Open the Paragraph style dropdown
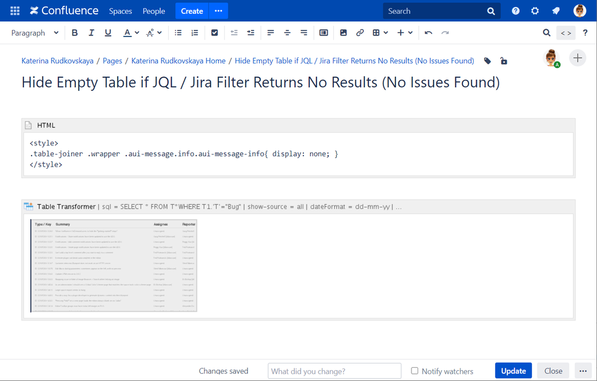The width and height of the screenshot is (597, 381). tap(35, 33)
